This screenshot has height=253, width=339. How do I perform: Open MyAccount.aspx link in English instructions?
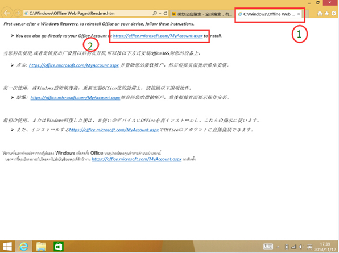[158, 36]
